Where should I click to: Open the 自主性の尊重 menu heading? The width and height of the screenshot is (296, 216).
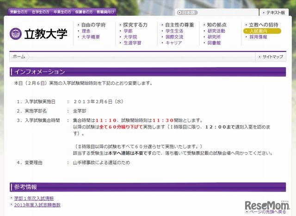pos(179,25)
